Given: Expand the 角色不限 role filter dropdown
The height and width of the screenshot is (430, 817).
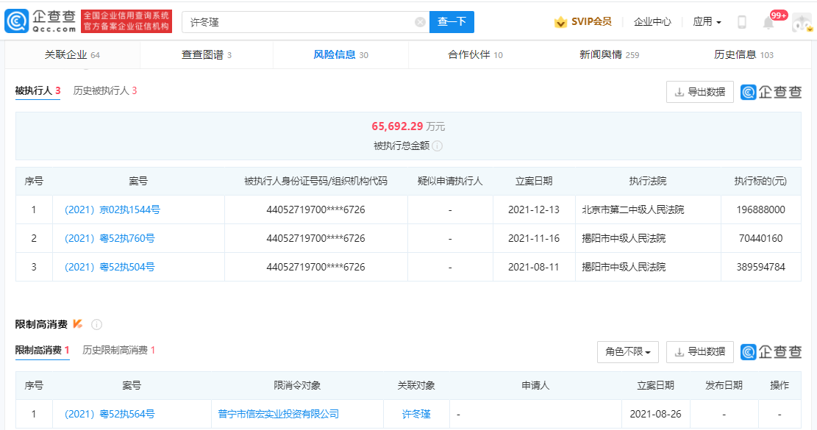Looking at the screenshot, I should (628, 352).
